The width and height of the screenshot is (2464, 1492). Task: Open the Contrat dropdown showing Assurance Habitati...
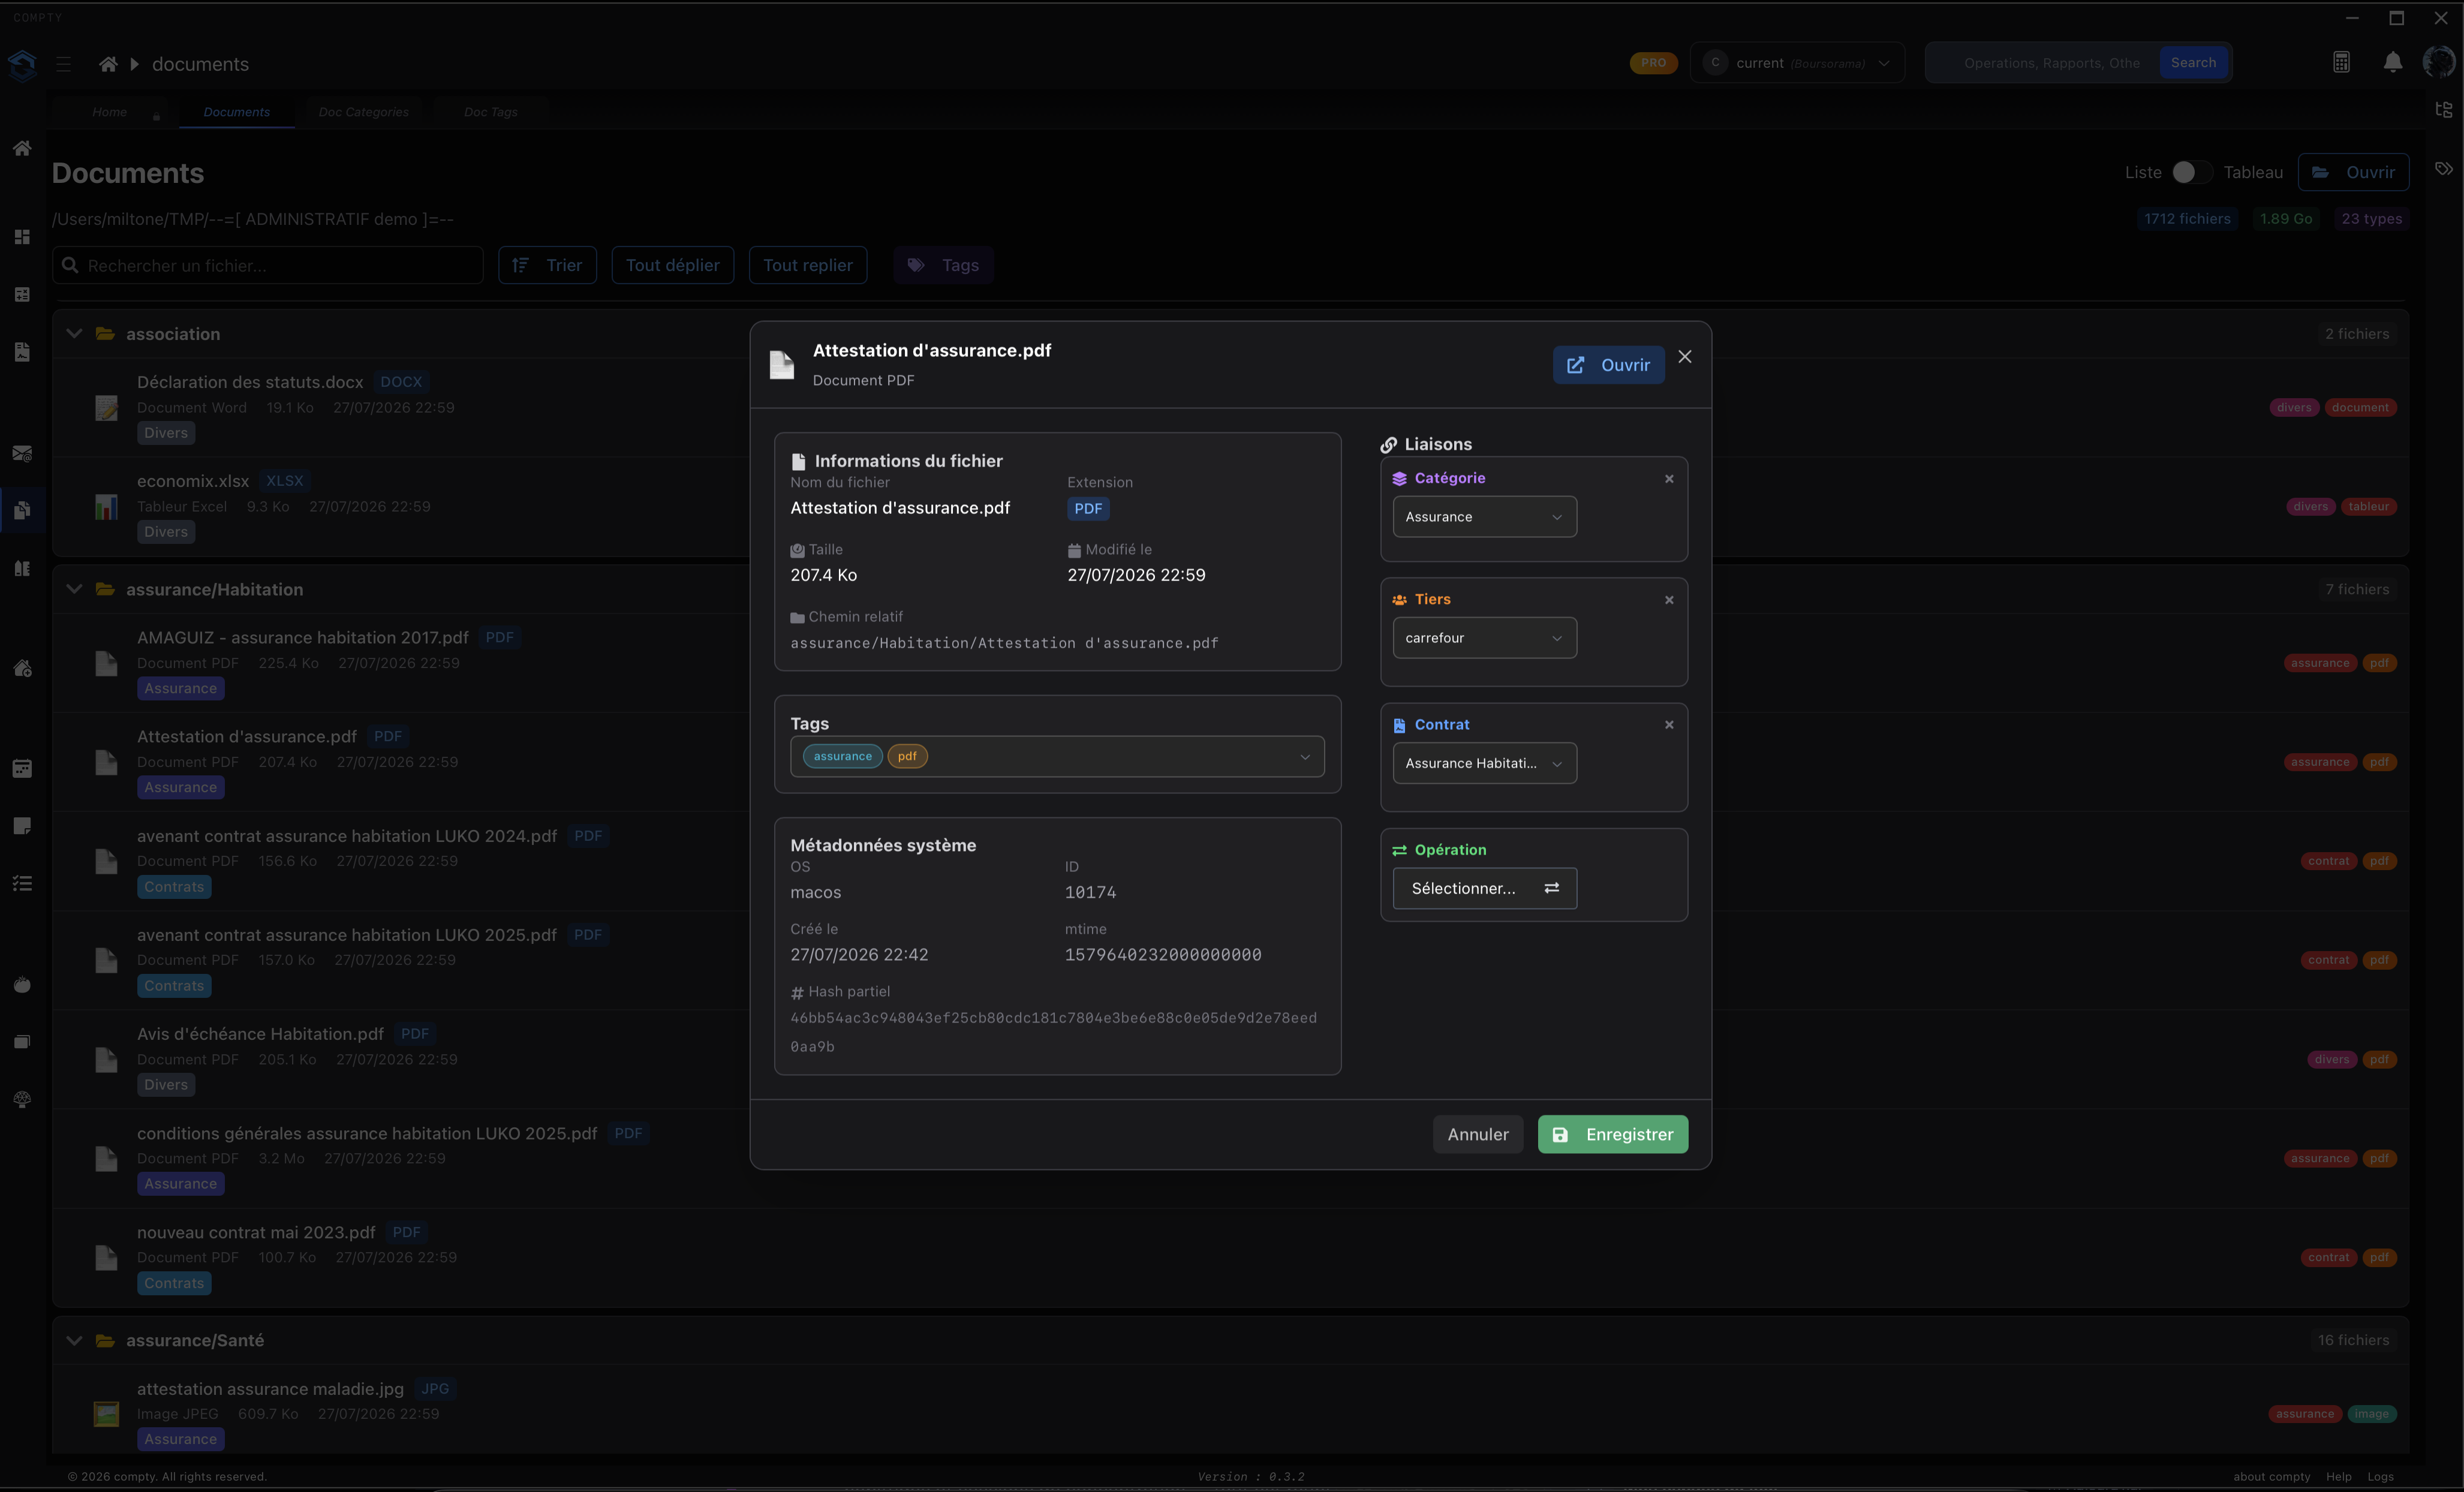pyautogui.click(x=1484, y=764)
